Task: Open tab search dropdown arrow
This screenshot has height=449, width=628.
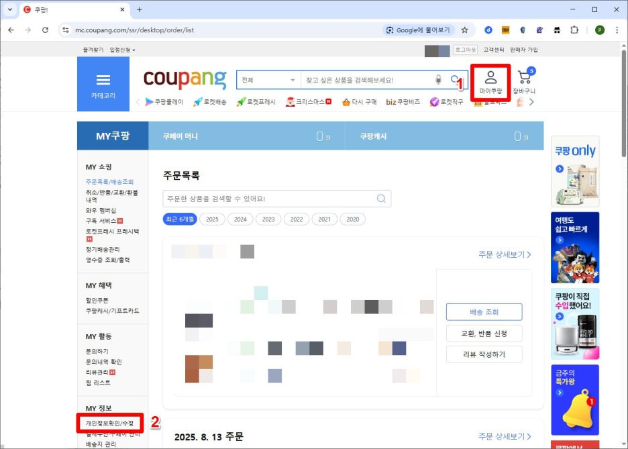Action: point(10,9)
